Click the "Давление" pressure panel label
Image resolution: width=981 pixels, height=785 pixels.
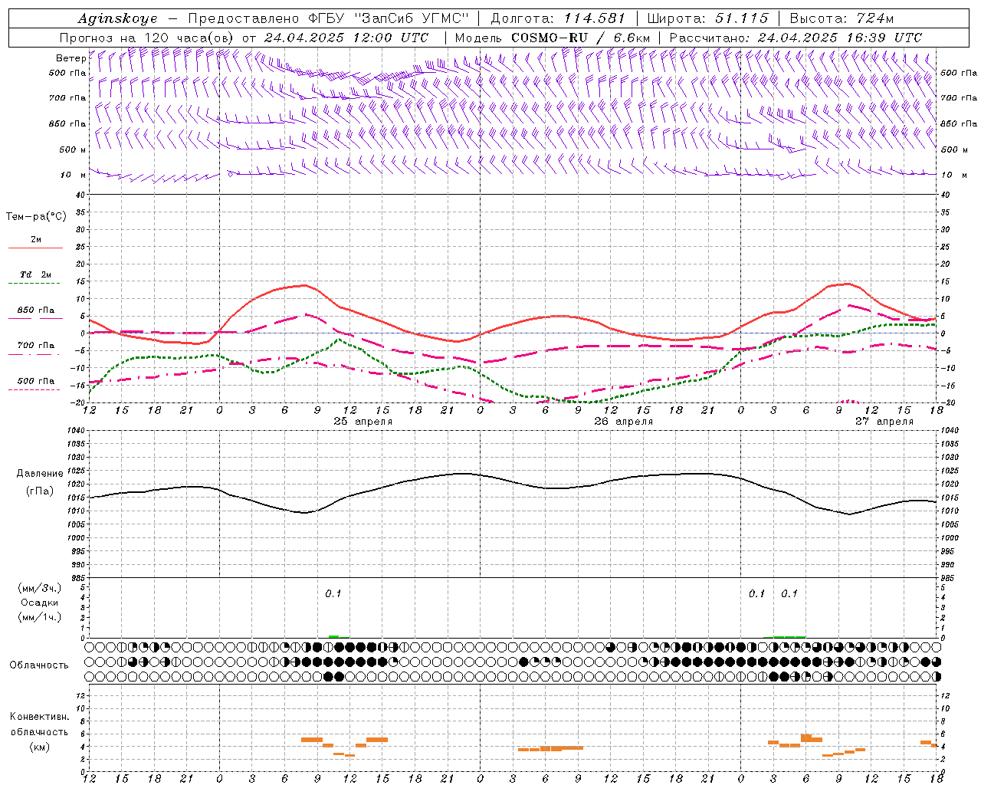pos(40,474)
